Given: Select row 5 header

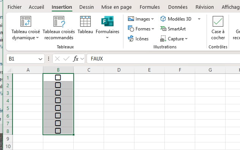Looking at the screenshot, I should tap(8, 108).
